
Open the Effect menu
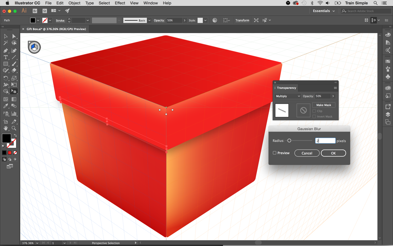(x=120, y=3)
